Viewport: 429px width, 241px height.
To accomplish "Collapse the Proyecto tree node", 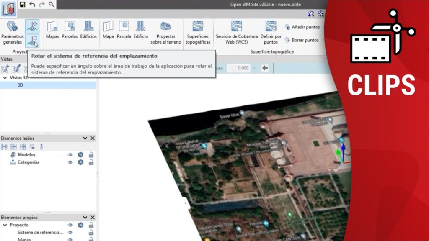I will click(x=5, y=225).
